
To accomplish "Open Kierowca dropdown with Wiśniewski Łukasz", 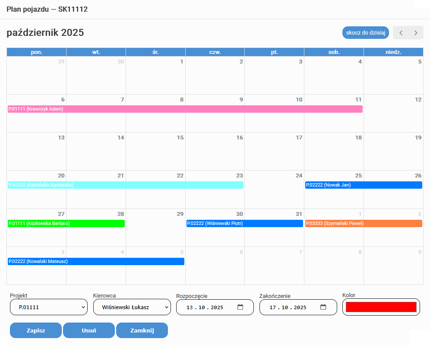I will point(132,307).
